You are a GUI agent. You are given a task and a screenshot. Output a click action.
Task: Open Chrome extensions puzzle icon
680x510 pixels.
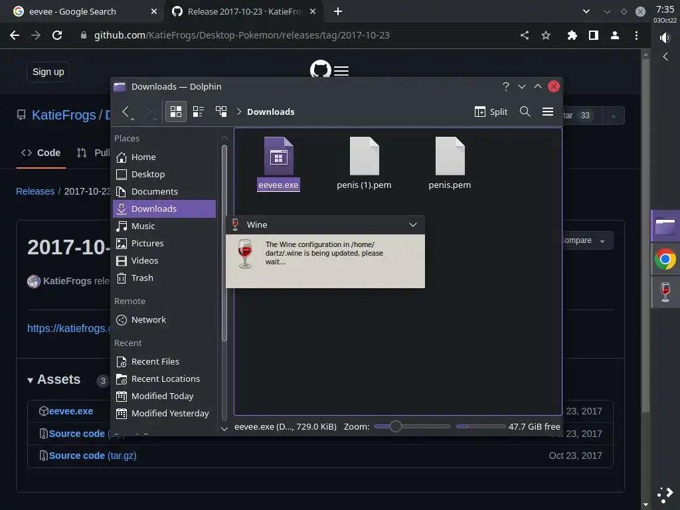coord(572,36)
